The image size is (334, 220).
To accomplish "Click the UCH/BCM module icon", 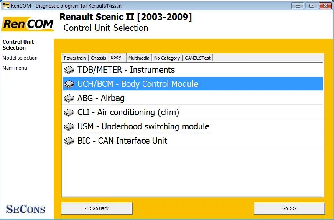I will (69, 84).
